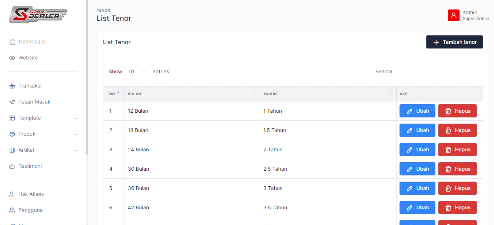Screen dimensions: 494x225
Task: Sort table by Tahun column
Action: click(x=328, y=94)
